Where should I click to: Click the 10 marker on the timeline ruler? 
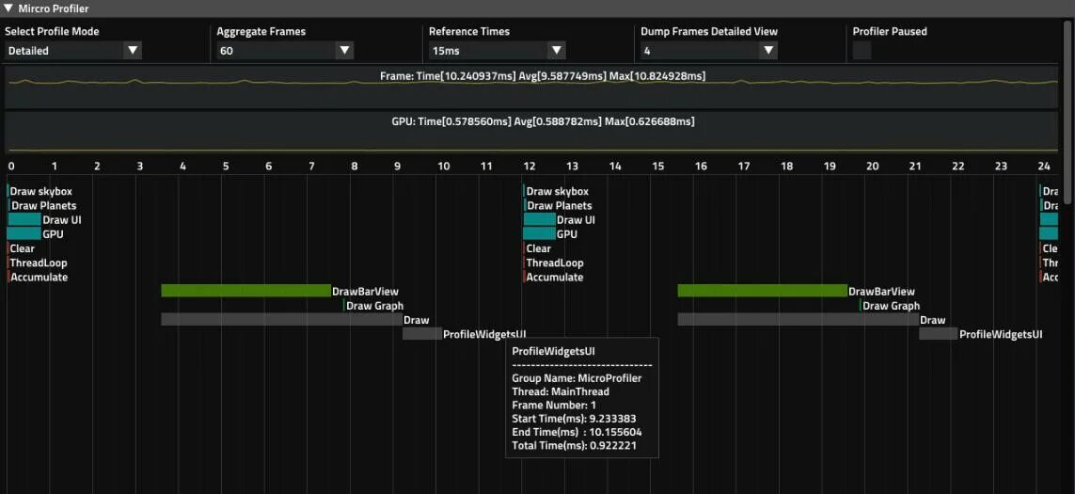(x=444, y=166)
